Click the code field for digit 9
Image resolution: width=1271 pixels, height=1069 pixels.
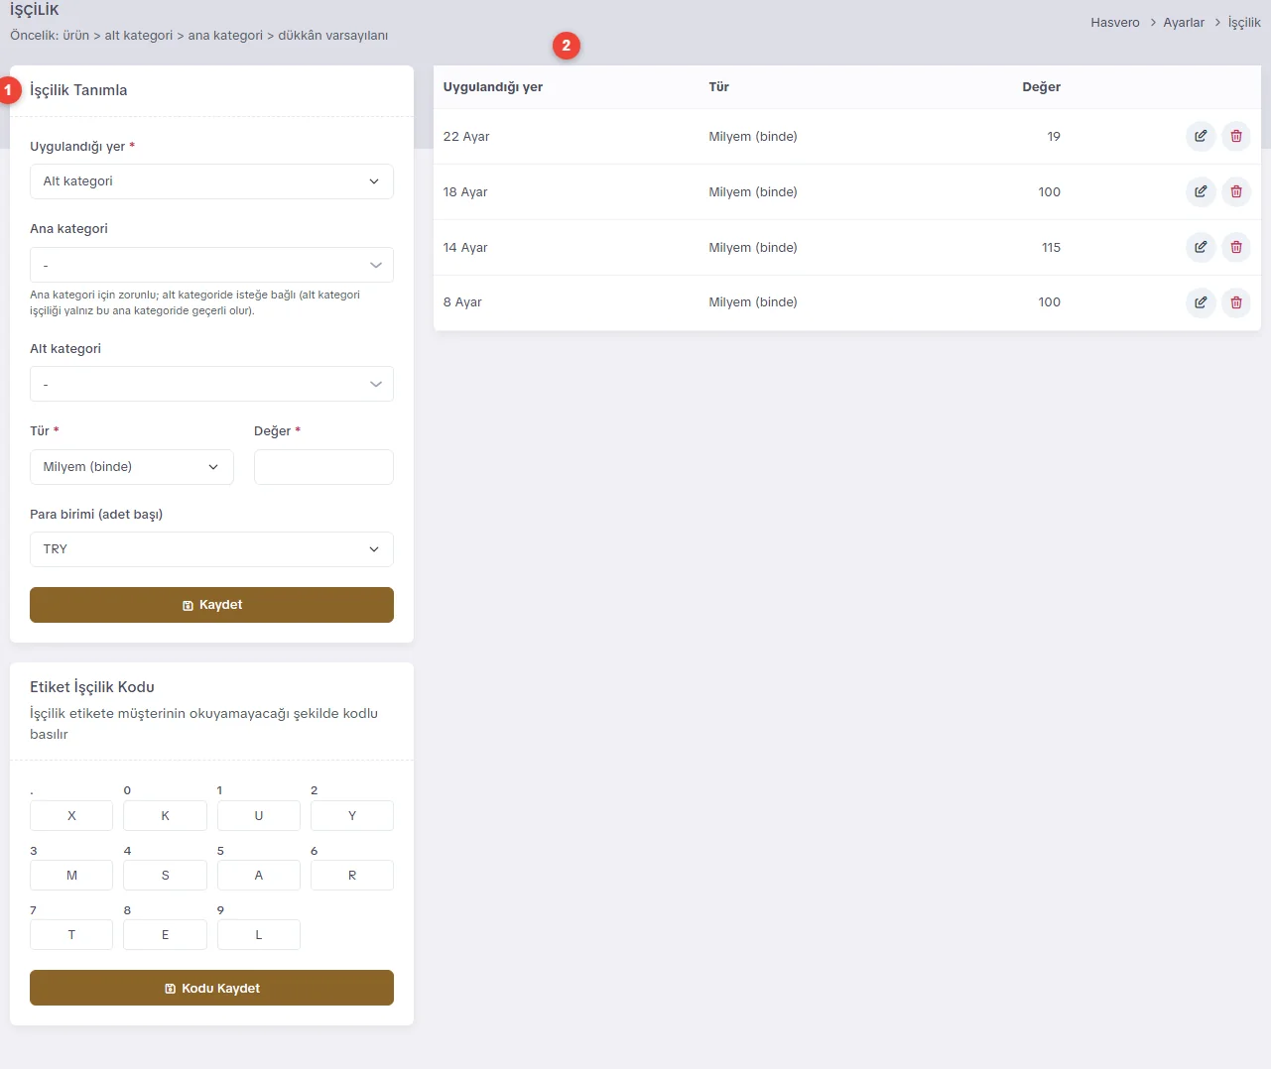[259, 935]
